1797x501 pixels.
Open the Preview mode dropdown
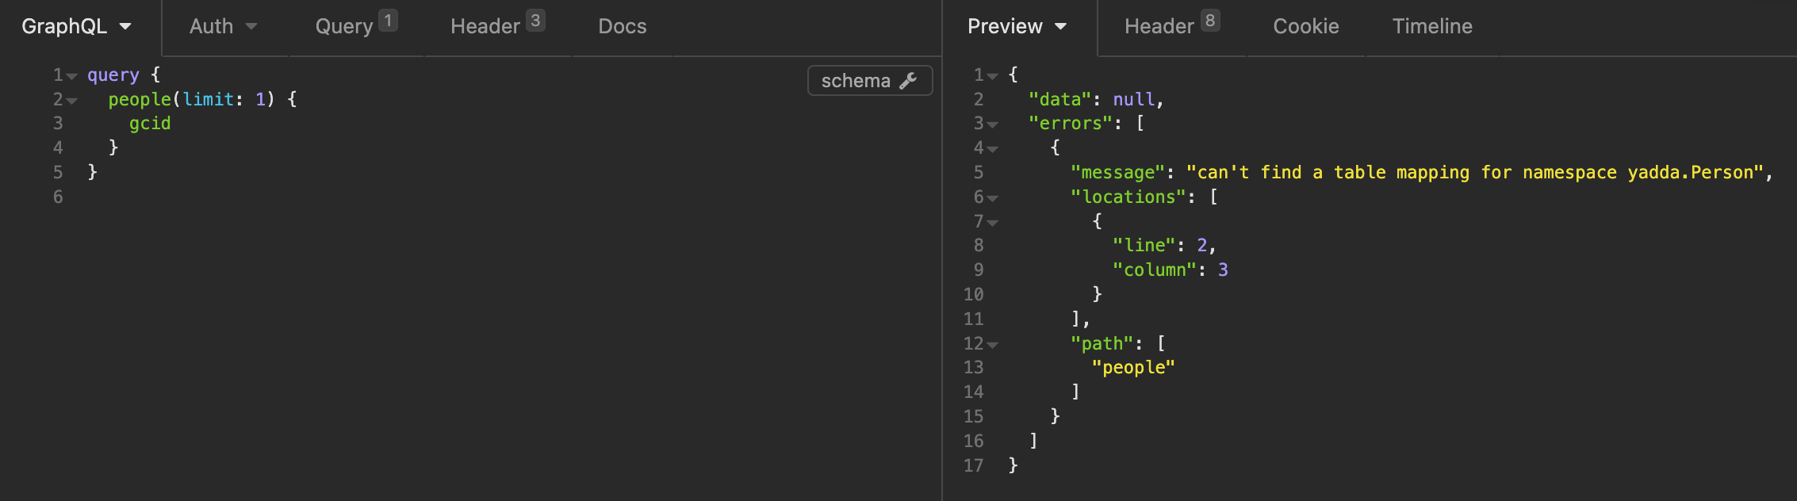click(1017, 27)
